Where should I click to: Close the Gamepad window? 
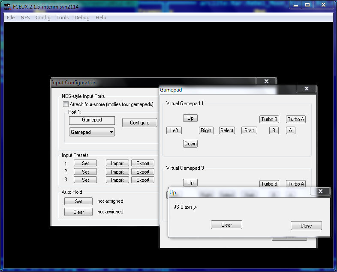coord(307,89)
